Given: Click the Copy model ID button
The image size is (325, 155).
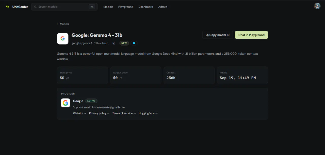Looking at the screenshot, I should (x=218, y=35).
